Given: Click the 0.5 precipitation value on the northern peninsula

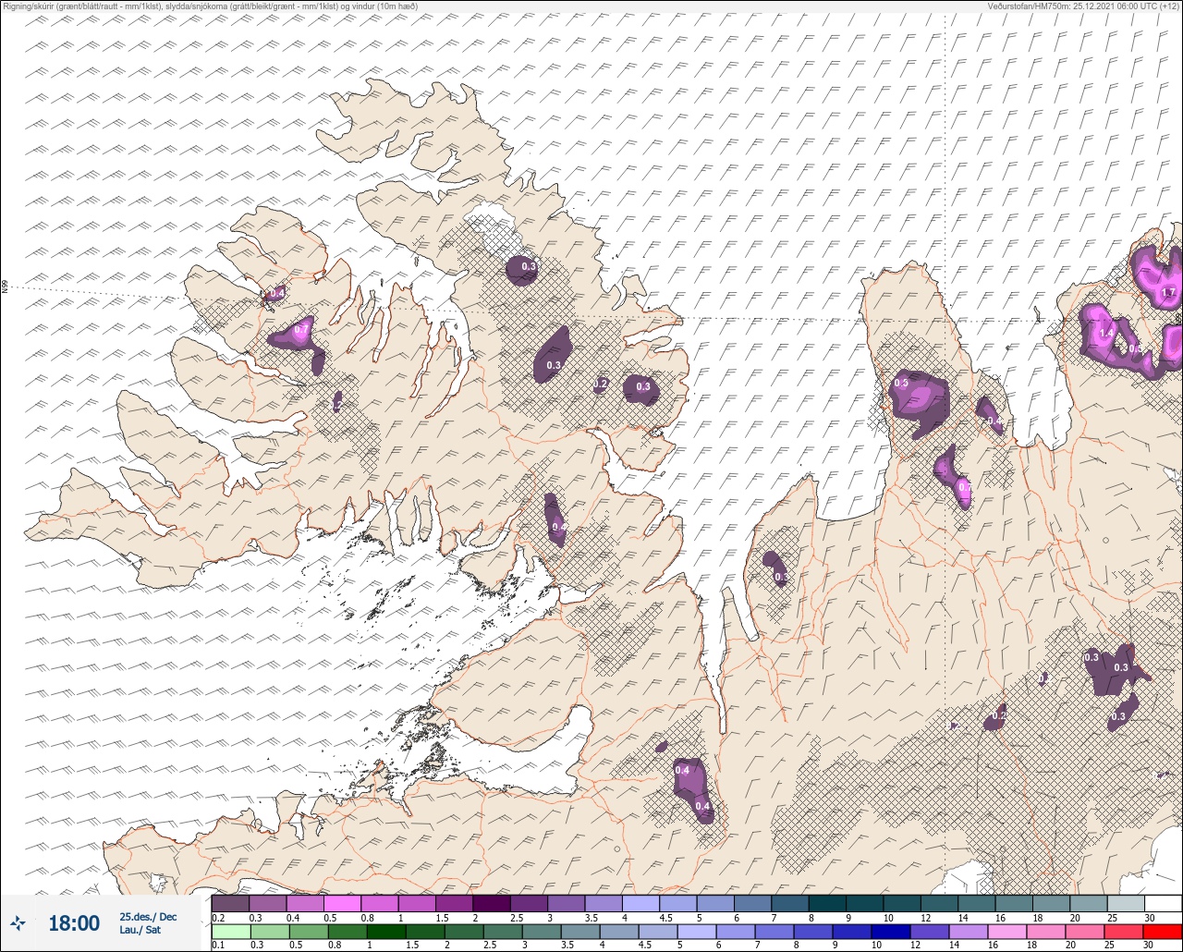Looking at the screenshot, I should click(x=902, y=383).
